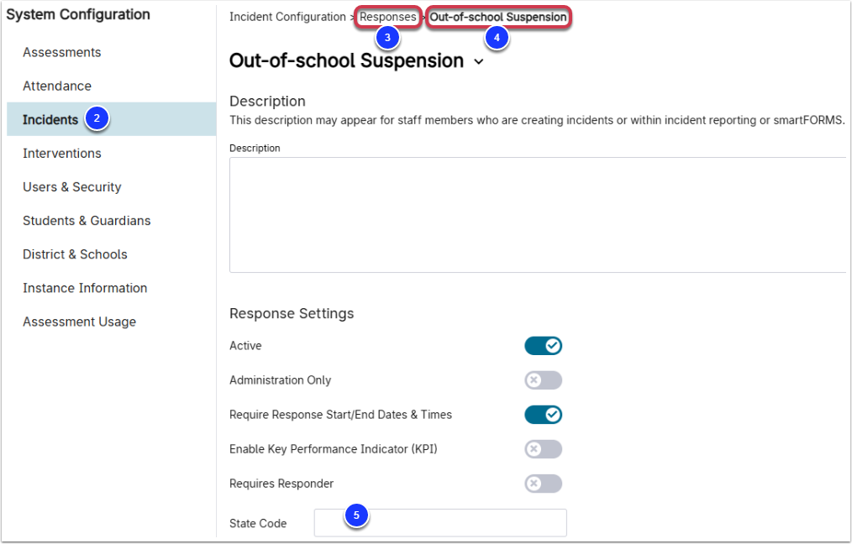Image resolution: width=852 pixels, height=544 pixels.
Task: Expand the Out-of-school Suspension title dropdown chevron
Action: click(479, 62)
